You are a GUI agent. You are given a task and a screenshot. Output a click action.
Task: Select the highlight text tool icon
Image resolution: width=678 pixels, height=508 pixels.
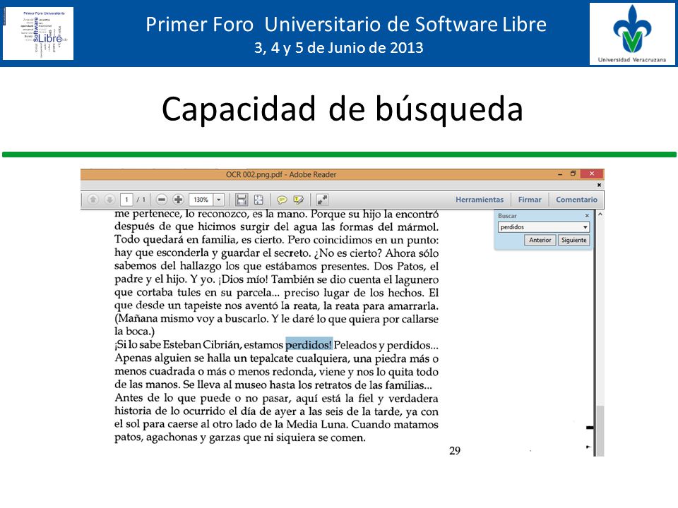coord(298,200)
